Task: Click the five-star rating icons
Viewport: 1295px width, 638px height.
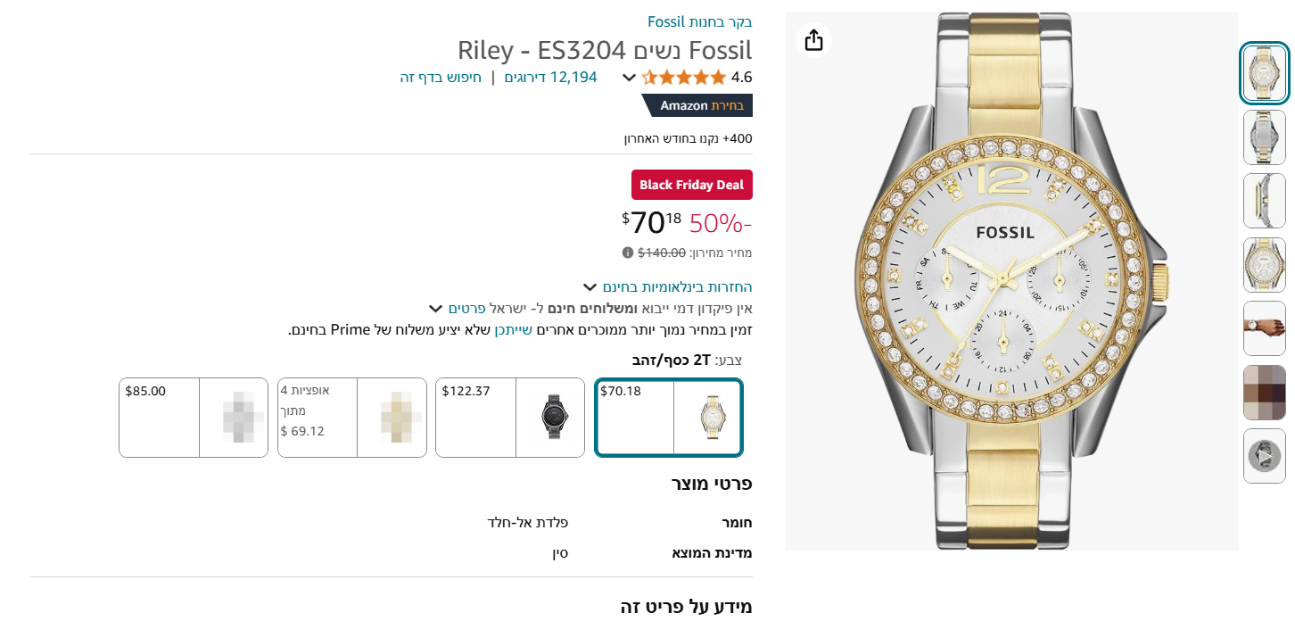Action: point(684,78)
